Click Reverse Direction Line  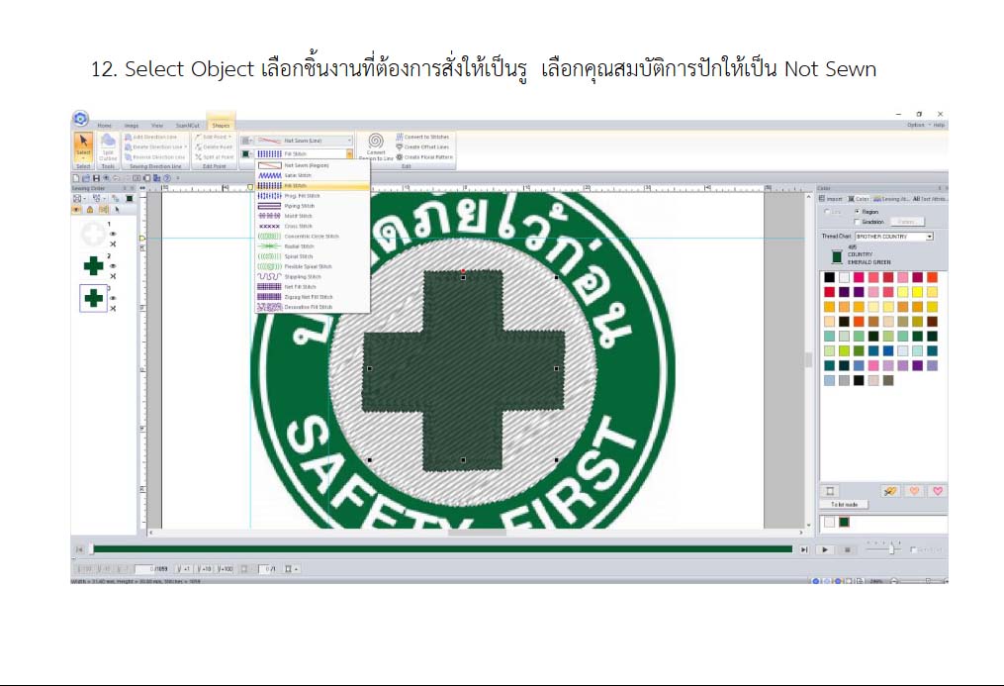tap(154, 157)
